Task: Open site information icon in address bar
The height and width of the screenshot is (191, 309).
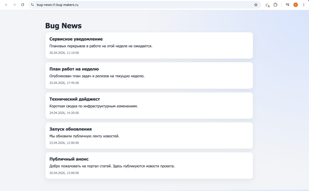Action: click(x=32, y=5)
